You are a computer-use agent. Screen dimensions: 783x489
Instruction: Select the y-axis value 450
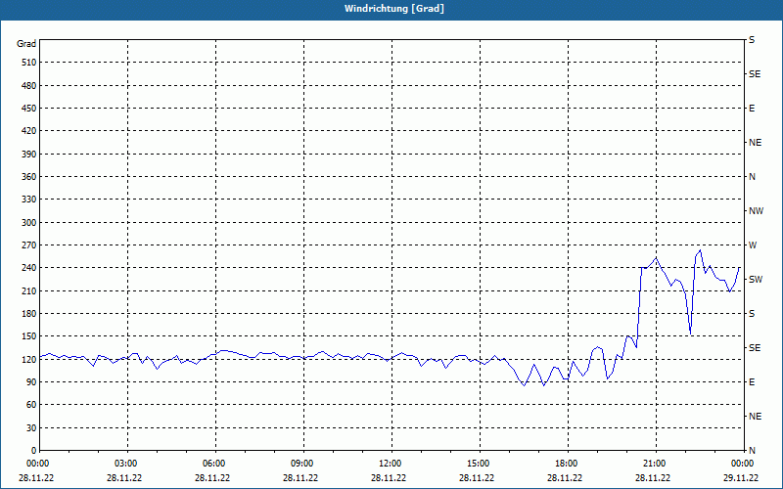click(x=29, y=109)
